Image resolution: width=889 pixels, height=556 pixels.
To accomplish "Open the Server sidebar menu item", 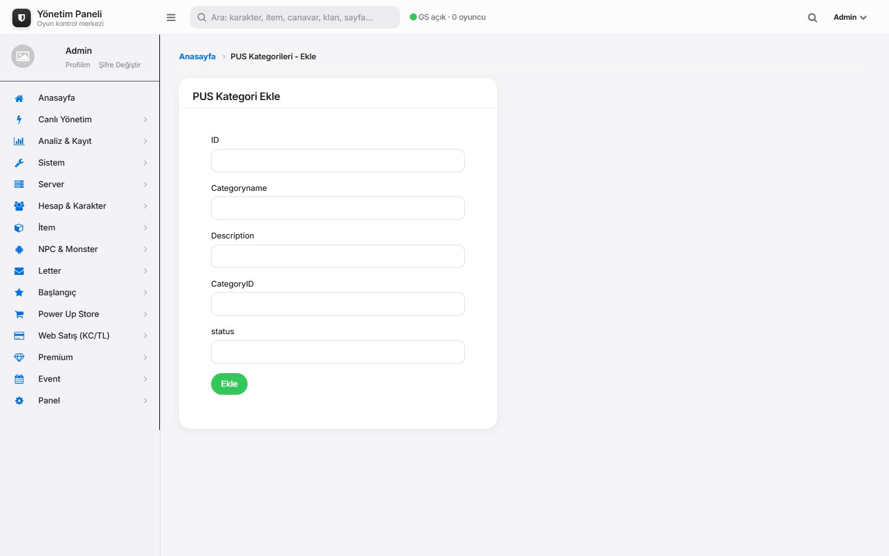I will pyautogui.click(x=80, y=185).
